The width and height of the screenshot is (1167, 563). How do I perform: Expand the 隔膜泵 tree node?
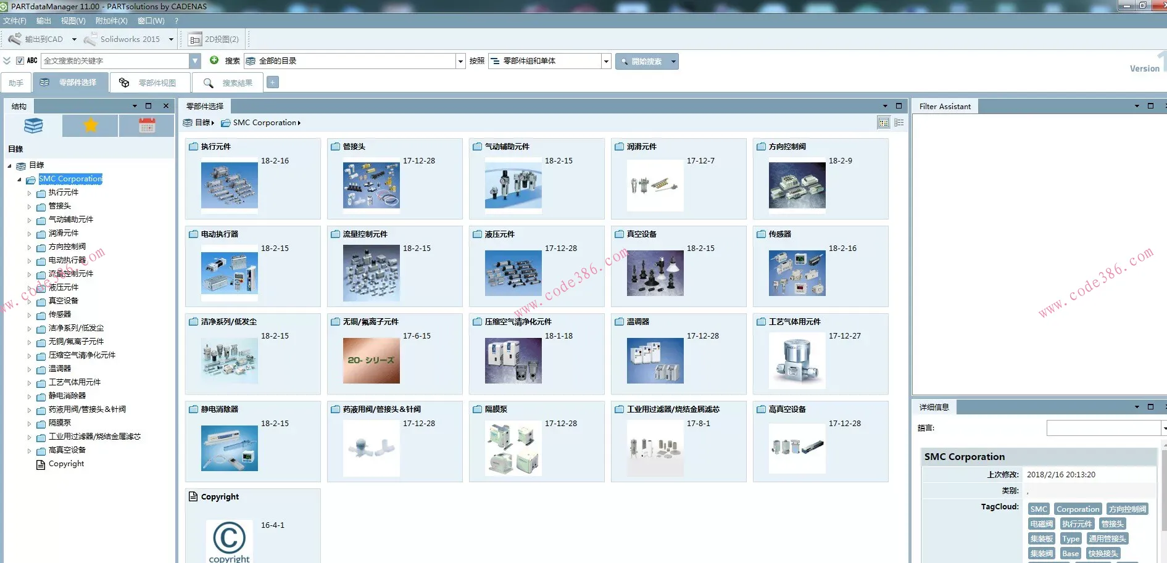coord(29,424)
